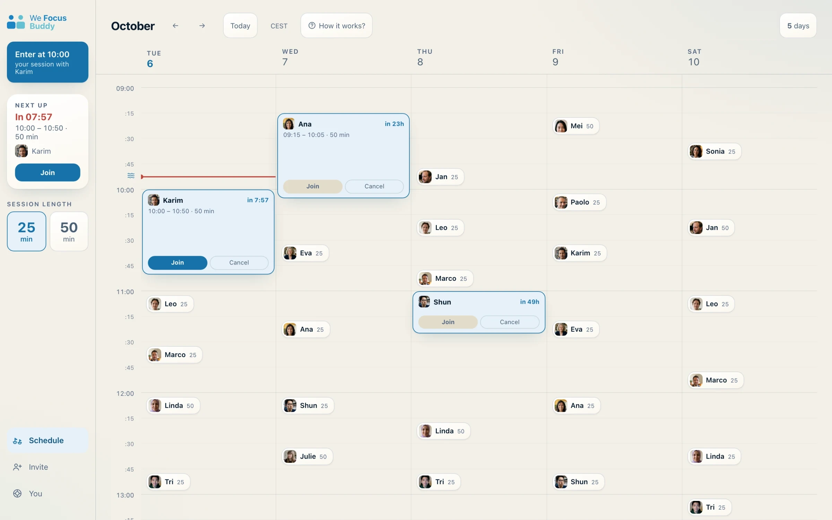Click Join in the Next Up card

coord(47,173)
